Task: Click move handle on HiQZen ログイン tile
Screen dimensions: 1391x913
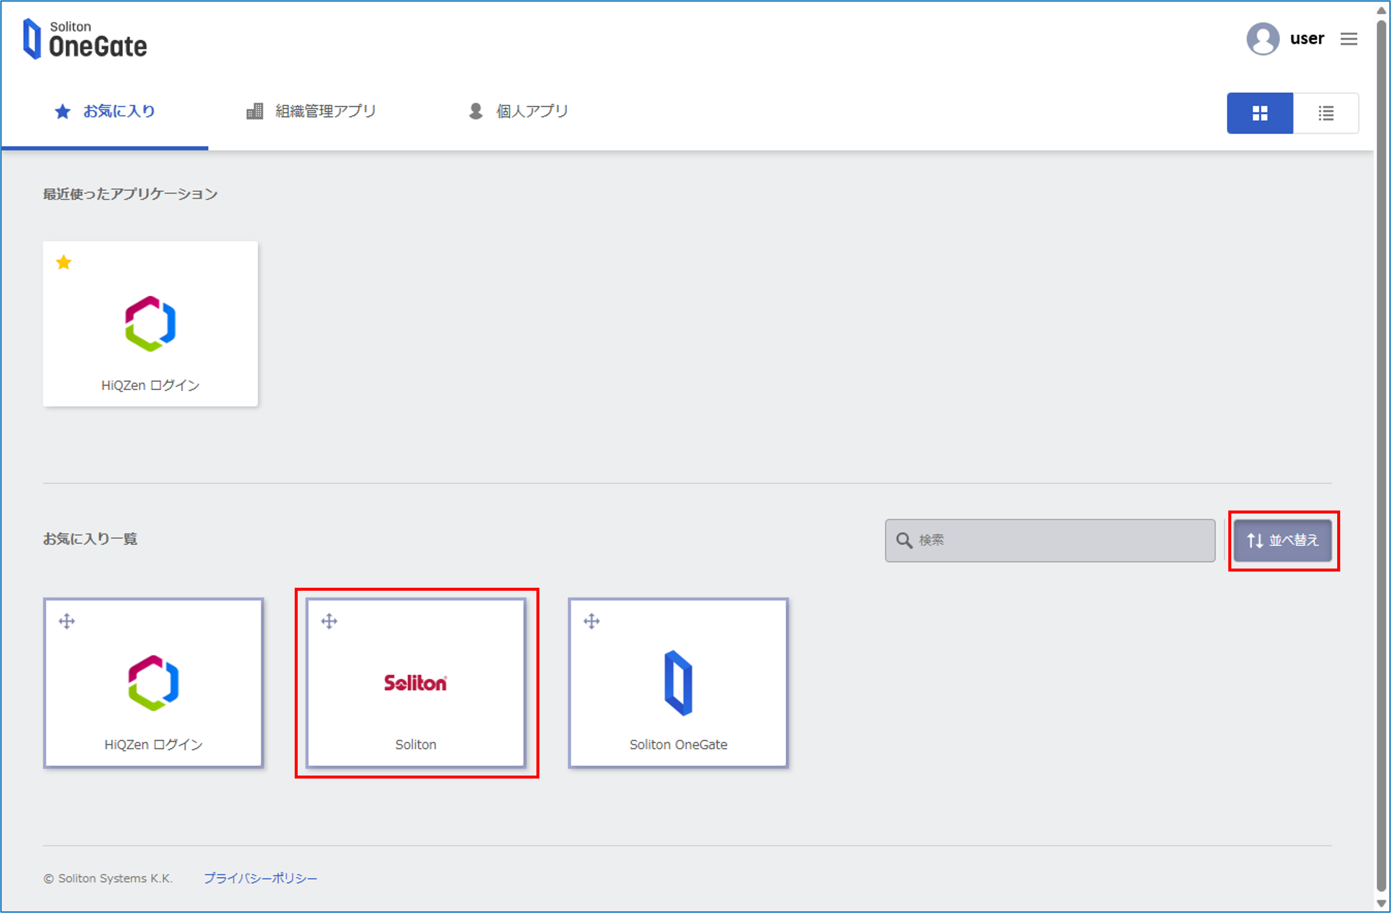Action: tap(67, 621)
